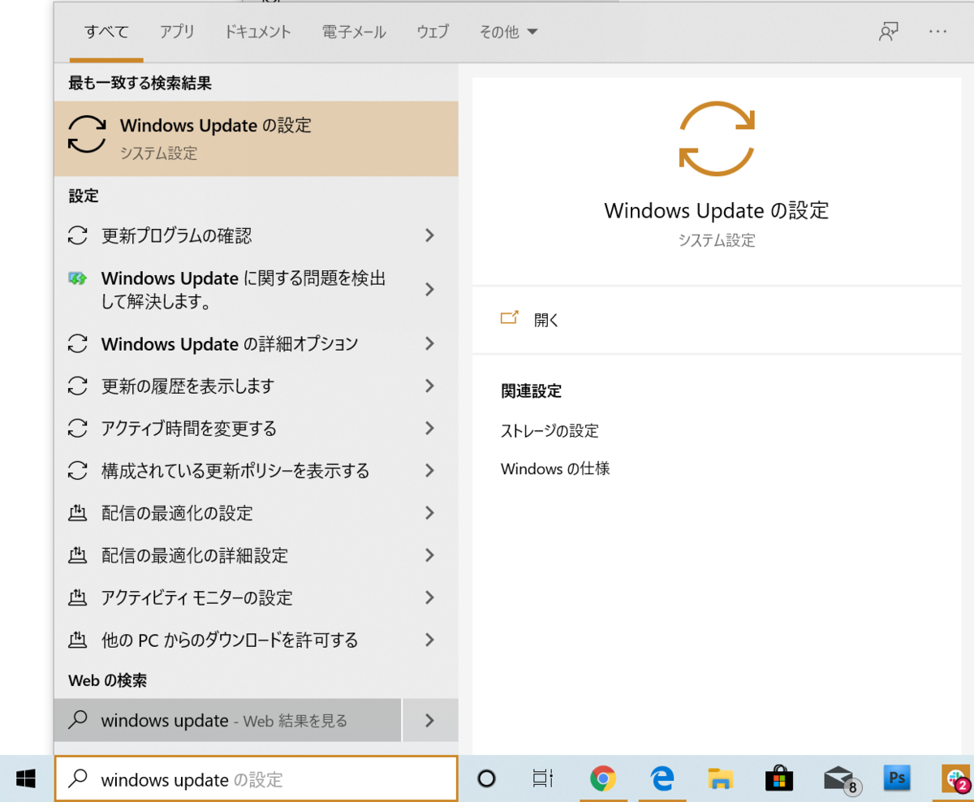Expand arrow for Windows Update troubleshooting result
This screenshot has height=802, width=974.
click(430, 289)
